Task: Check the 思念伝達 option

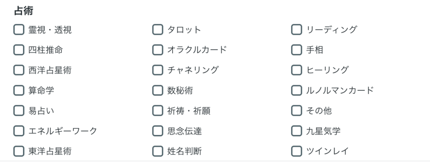Action: 158,131
